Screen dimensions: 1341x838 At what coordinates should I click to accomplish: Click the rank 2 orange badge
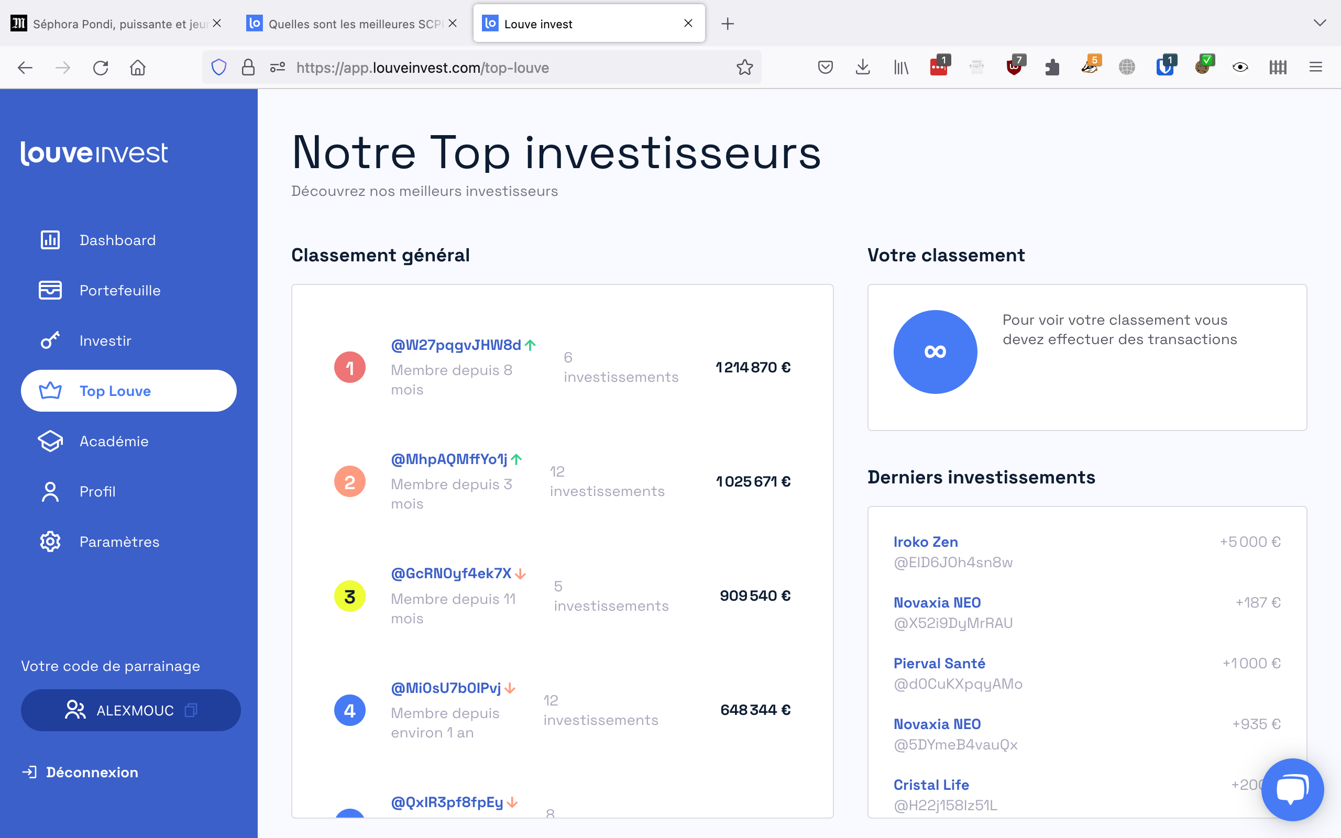click(350, 482)
